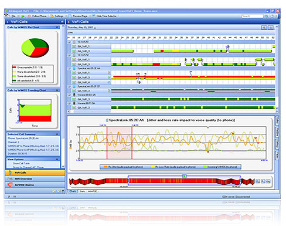Click the AirWISE Alarms shield icon
The height and width of the screenshot is (226, 286).
10,185
